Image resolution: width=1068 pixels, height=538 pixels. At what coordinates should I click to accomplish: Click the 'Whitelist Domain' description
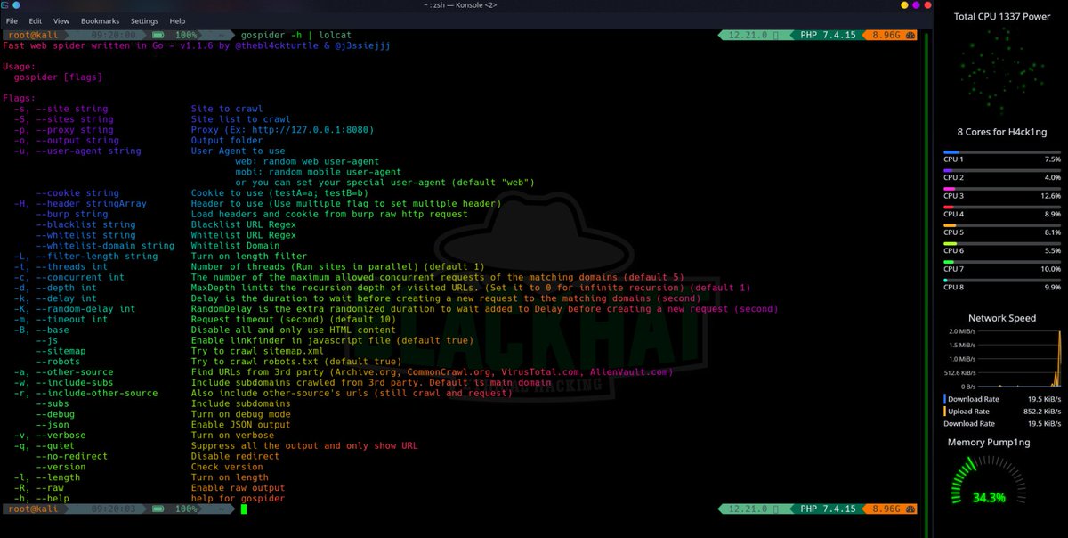[235, 248]
